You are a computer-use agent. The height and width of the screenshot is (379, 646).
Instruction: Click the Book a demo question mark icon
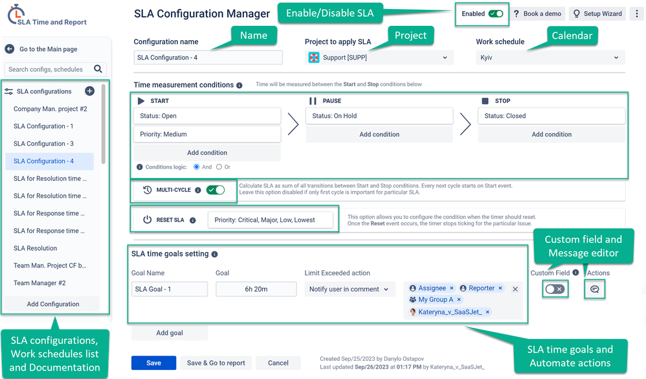pyautogui.click(x=516, y=14)
